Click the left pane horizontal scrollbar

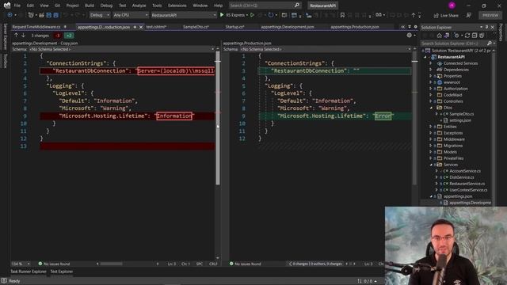coord(111,264)
